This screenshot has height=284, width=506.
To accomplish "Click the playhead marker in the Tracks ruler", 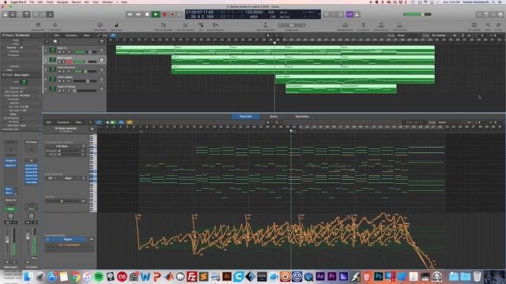I will point(274,43).
